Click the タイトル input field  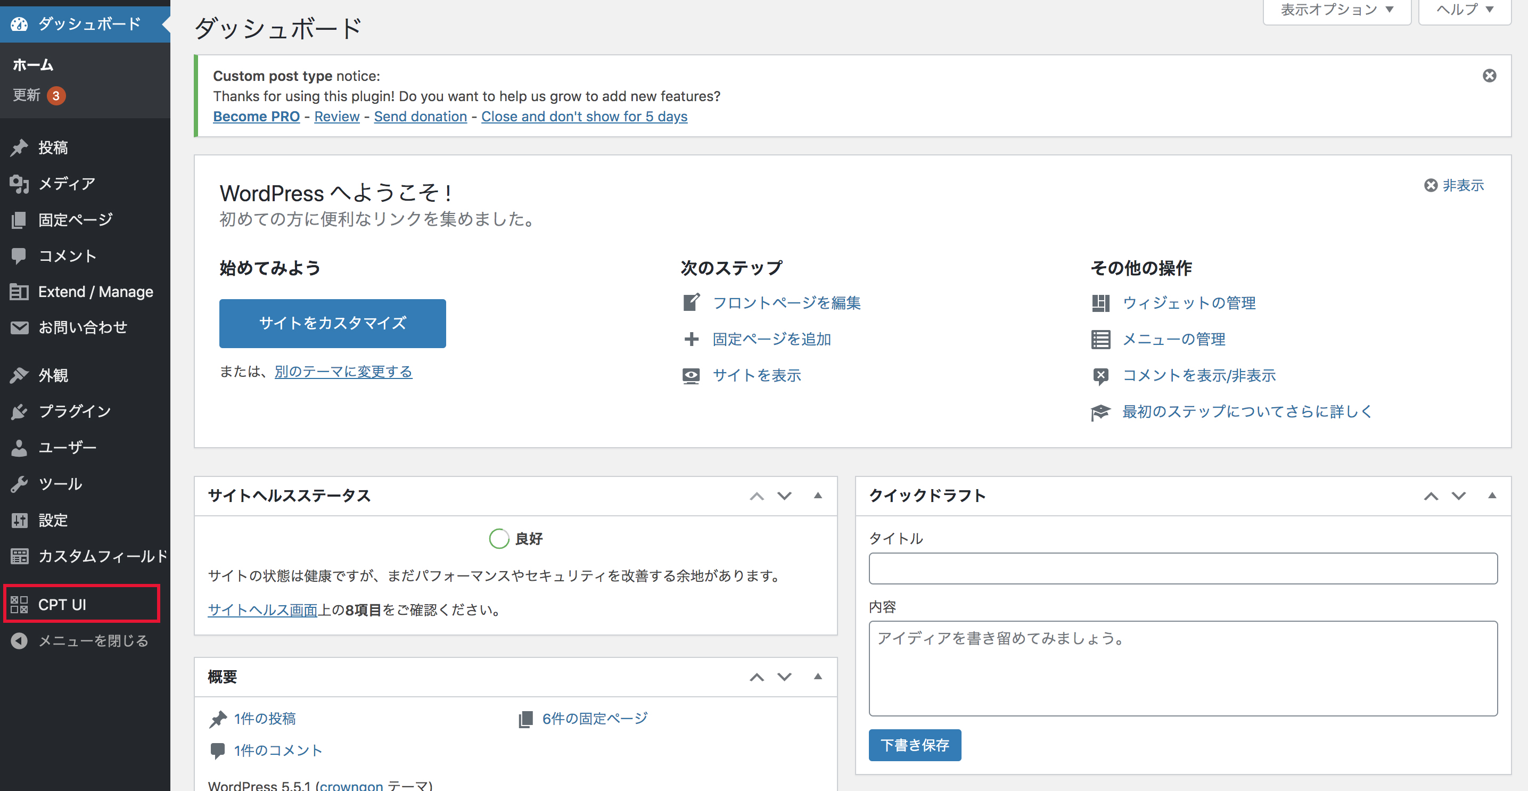(1183, 568)
